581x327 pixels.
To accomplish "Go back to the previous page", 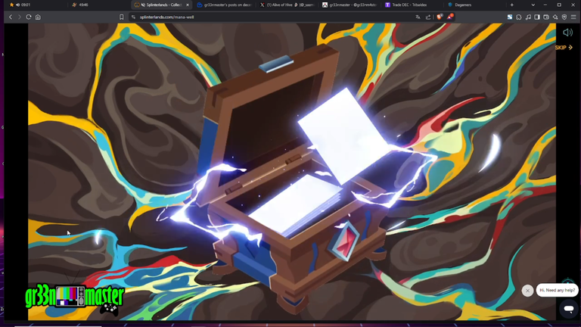I will (11, 17).
